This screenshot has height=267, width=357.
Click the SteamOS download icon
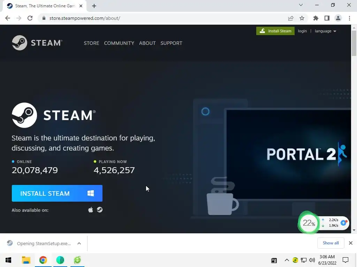pyautogui.click(x=100, y=210)
